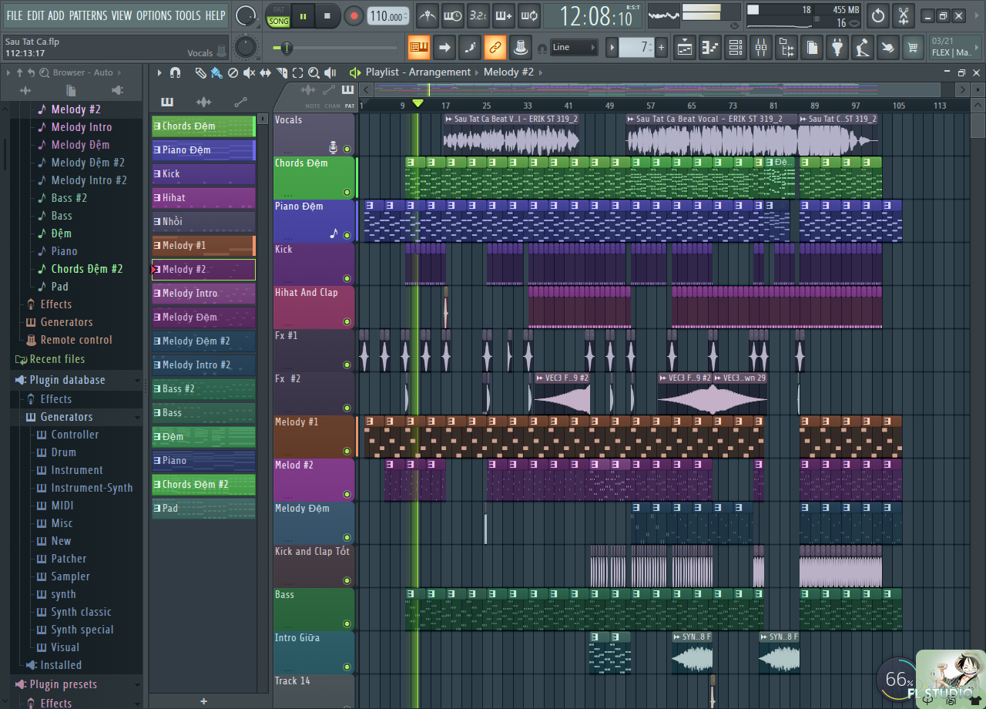Click the tempo field showing 110.000

pyautogui.click(x=389, y=16)
